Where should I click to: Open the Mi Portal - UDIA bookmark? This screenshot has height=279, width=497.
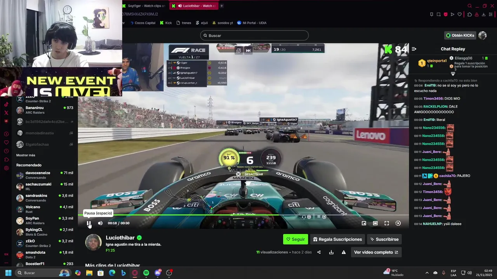(x=252, y=23)
